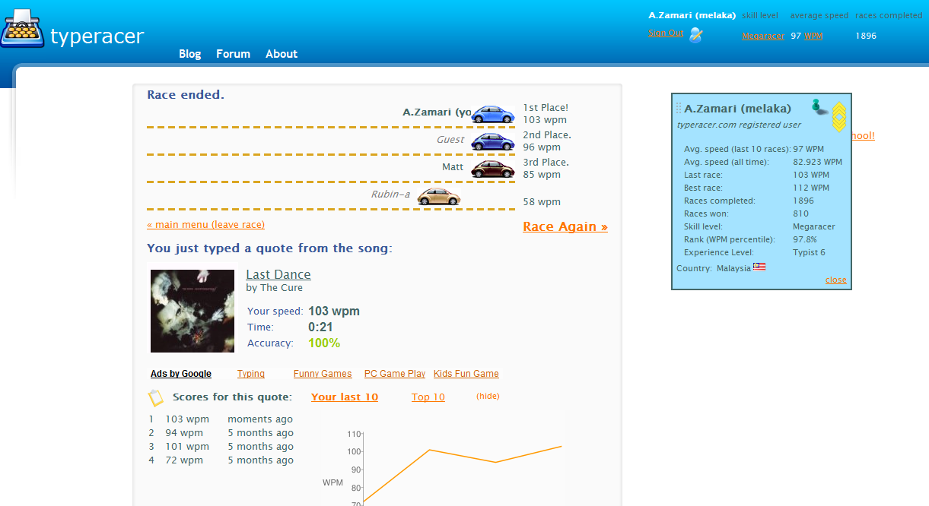Click the Guest racer's car

492,141
